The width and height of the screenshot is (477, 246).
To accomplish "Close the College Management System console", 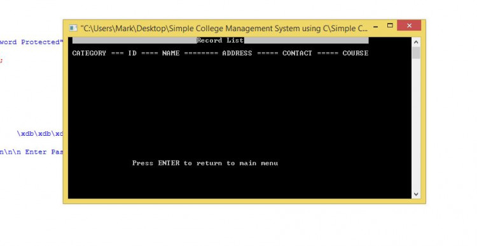I will coord(409,25).
